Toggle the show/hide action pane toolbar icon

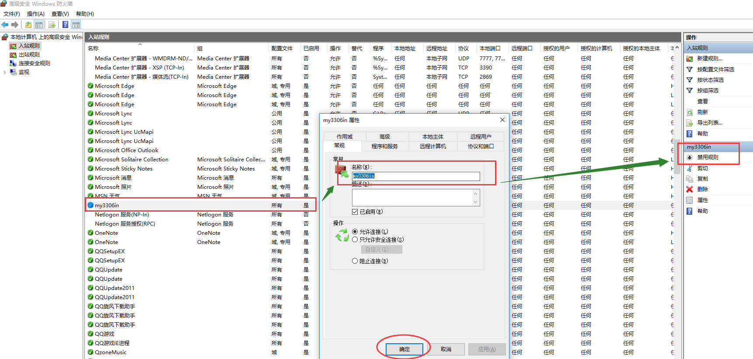point(76,24)
